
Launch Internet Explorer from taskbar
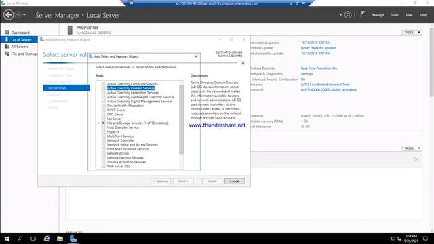point(47,239)
